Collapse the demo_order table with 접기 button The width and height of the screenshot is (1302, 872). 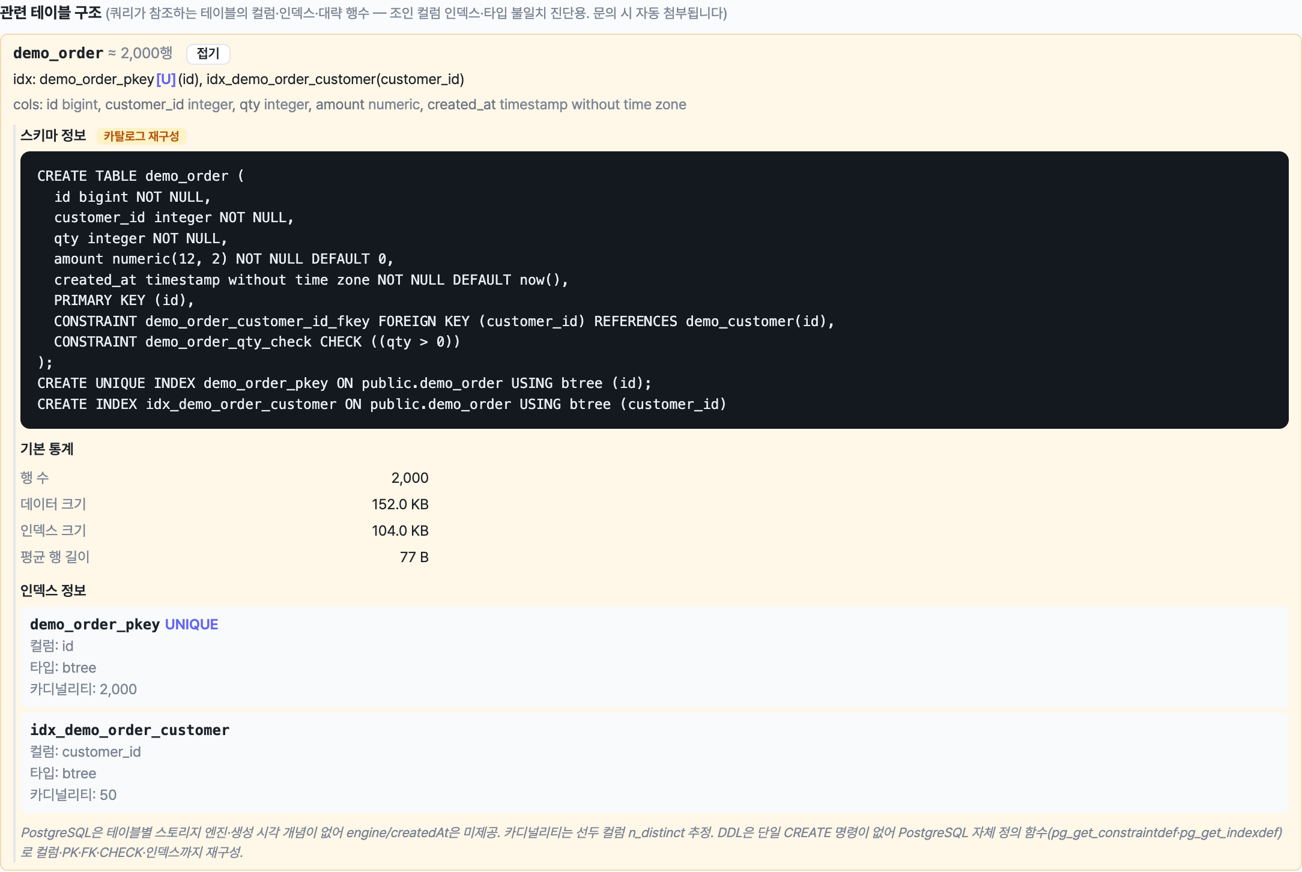tap(208, 53)
